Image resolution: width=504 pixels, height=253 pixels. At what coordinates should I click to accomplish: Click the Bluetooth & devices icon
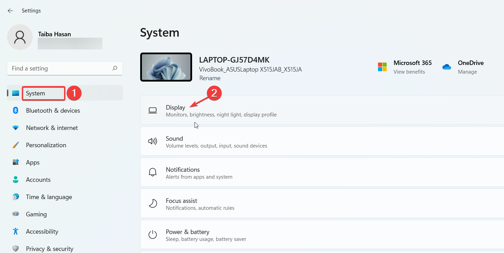(x=16, y=110)
